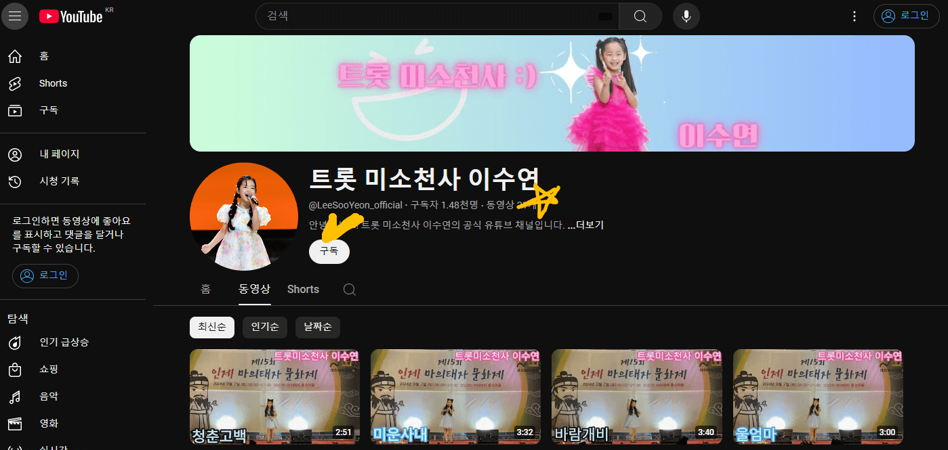Subscribe using the 구독 button
This screenshot has width=948, height=450.
(x=329, y=250)
